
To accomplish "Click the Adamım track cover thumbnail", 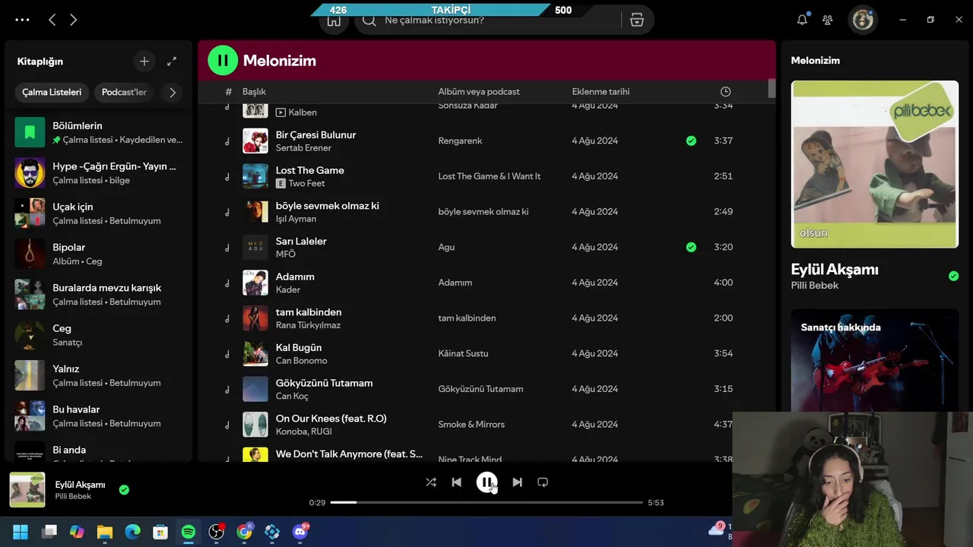I will 255,283.
